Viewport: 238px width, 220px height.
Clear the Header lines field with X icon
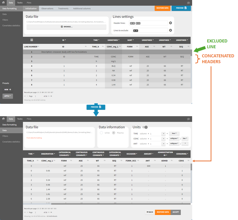click(x=170, y=23)
